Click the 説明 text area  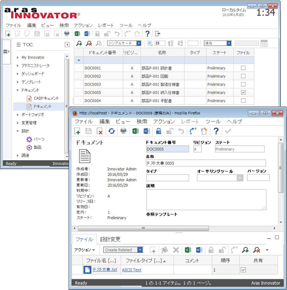tap(206, 200)
